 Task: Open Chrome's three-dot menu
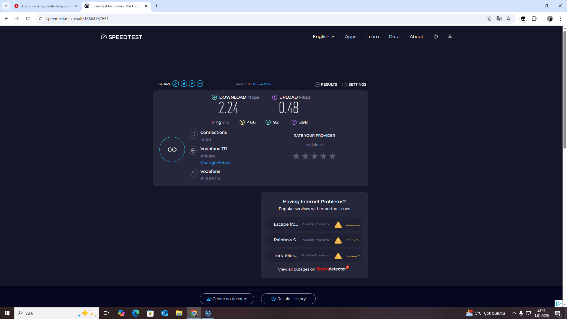(x=561, y=19)
